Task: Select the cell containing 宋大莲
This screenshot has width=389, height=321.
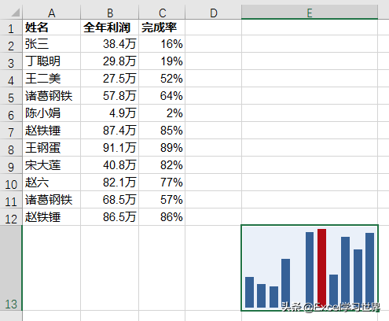Action: point(52,165)
